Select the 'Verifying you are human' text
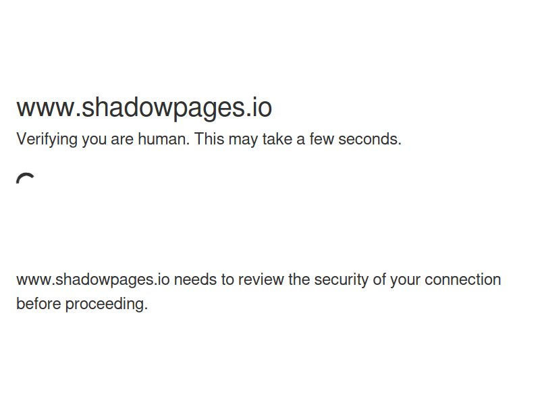The height and width of the screenshot is (405, 540). (x=103, y=139)
